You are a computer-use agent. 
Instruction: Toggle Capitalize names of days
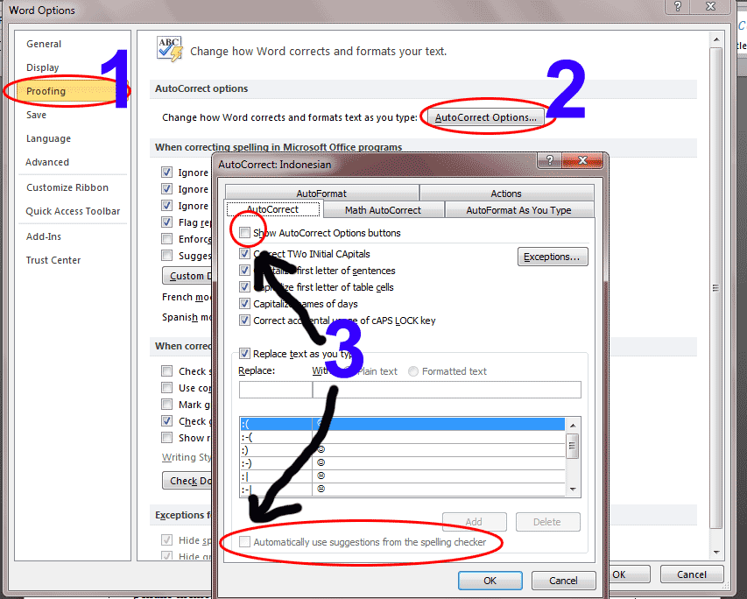coord(244,304)
